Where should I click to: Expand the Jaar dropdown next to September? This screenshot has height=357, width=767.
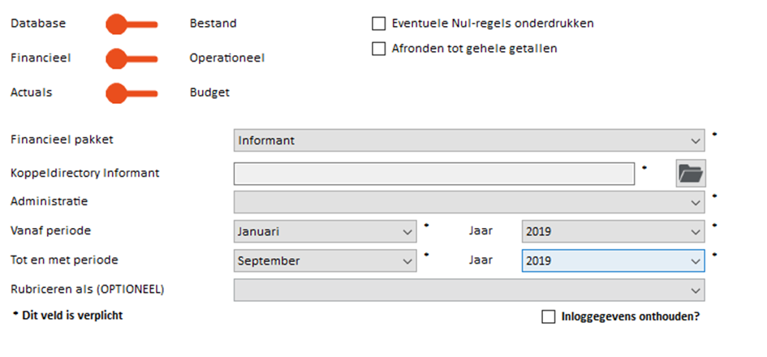[613, 260]
